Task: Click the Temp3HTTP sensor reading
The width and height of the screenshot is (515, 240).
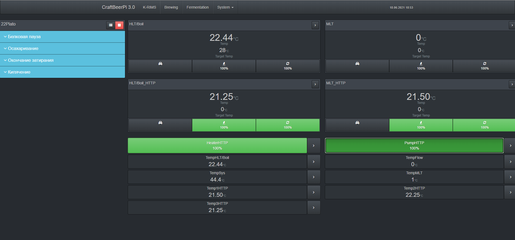Action: [217, 210]
